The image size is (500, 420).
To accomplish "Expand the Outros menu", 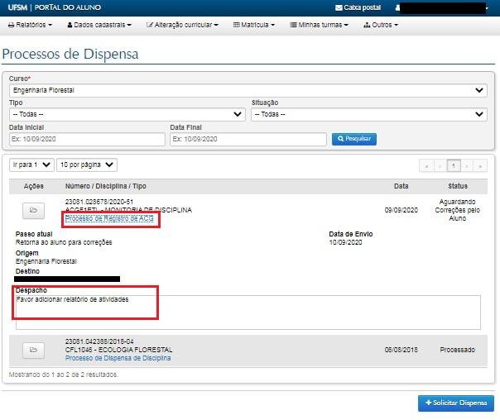I will (381, 25).
